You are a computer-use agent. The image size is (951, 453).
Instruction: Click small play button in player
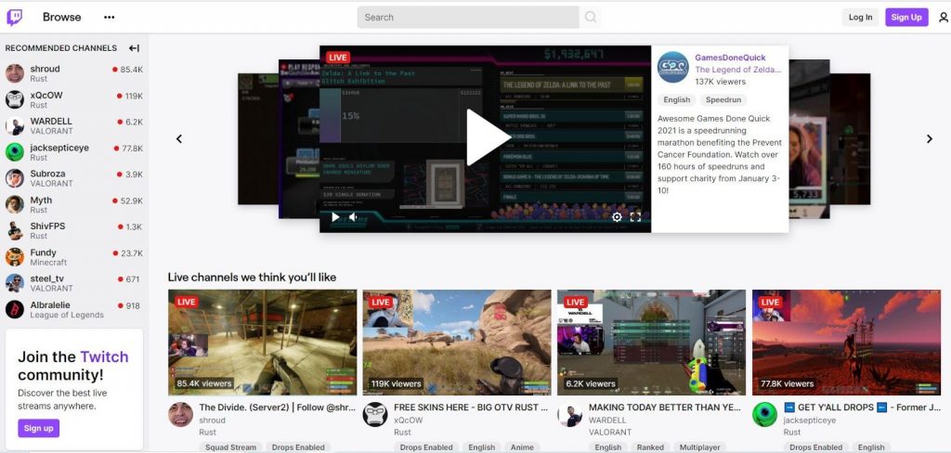click(335, 217)
